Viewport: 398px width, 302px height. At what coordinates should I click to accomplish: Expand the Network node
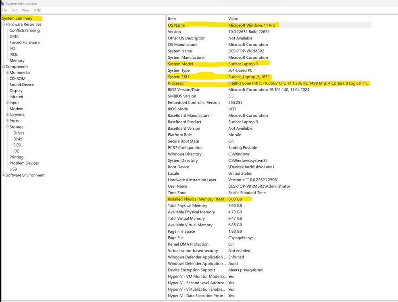point(7,115)
